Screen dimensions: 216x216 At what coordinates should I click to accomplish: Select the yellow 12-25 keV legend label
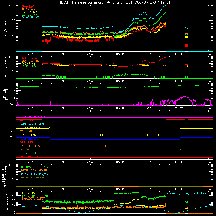pyautogui.click(x=30, y=12)
